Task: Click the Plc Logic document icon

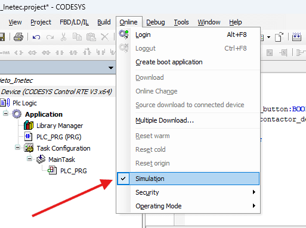Action: [x=5, y=102]
